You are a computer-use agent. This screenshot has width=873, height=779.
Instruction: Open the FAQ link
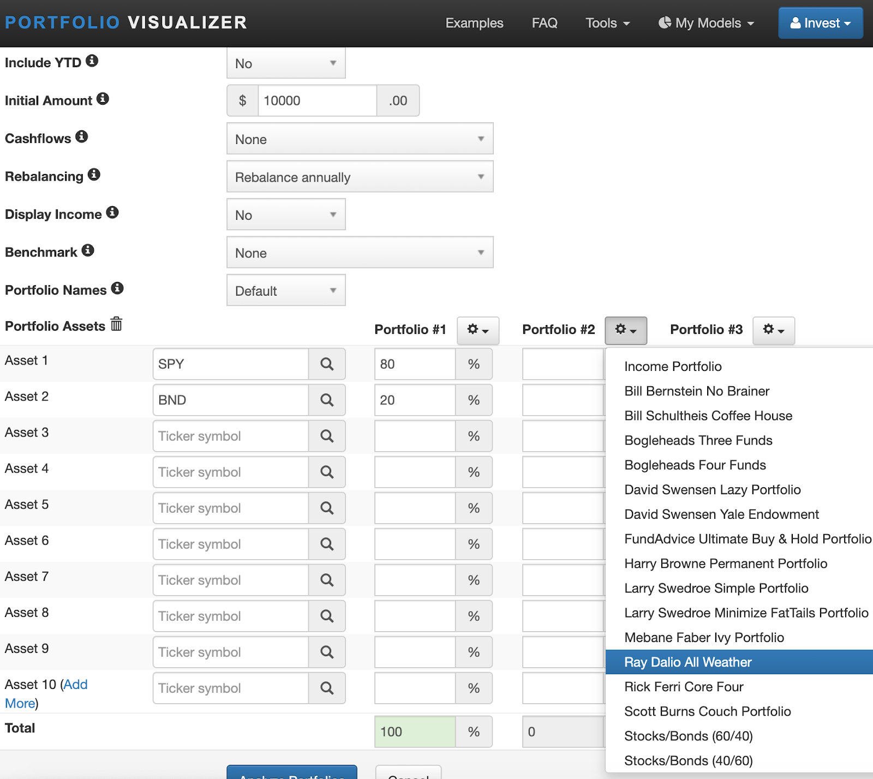[545, 23]
